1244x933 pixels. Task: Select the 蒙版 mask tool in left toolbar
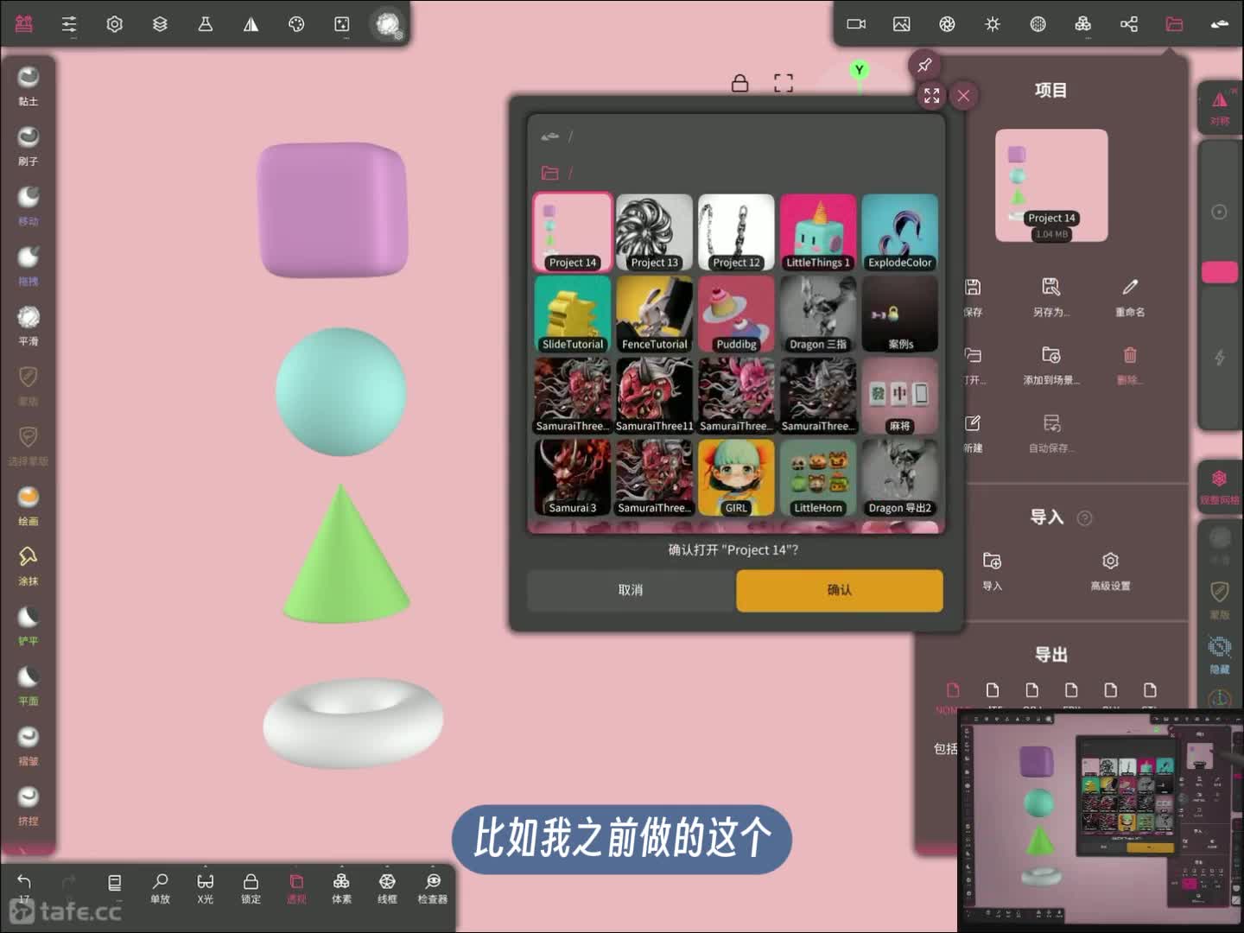(29, 384)
